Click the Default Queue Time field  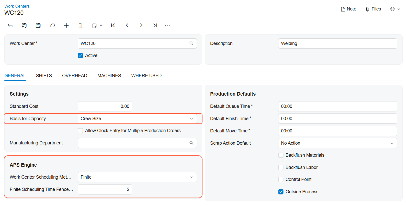click(338, 106)
